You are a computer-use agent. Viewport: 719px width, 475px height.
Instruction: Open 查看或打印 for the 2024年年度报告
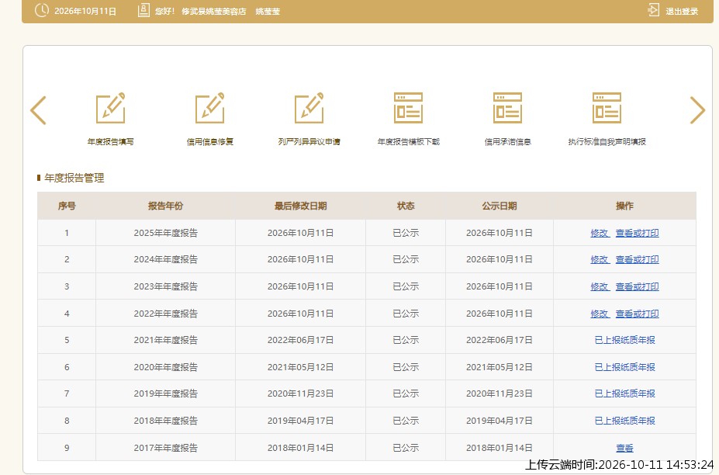637,260
